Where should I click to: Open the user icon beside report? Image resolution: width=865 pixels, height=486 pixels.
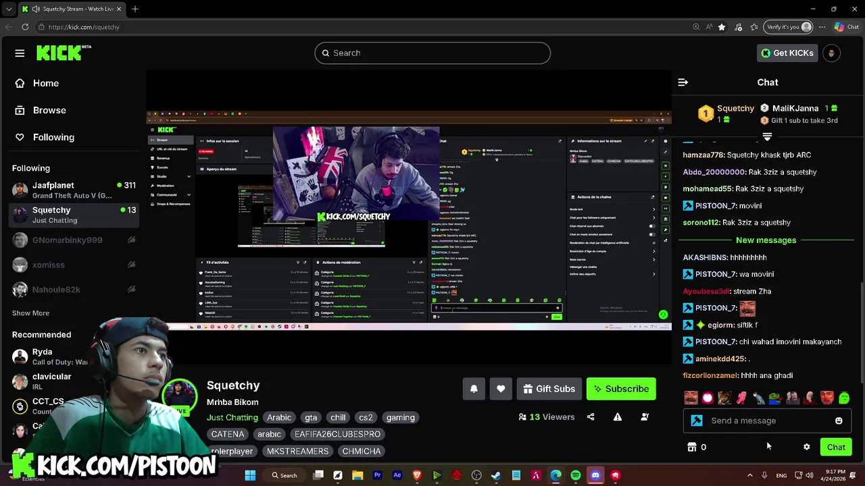[x=645, y=417]
